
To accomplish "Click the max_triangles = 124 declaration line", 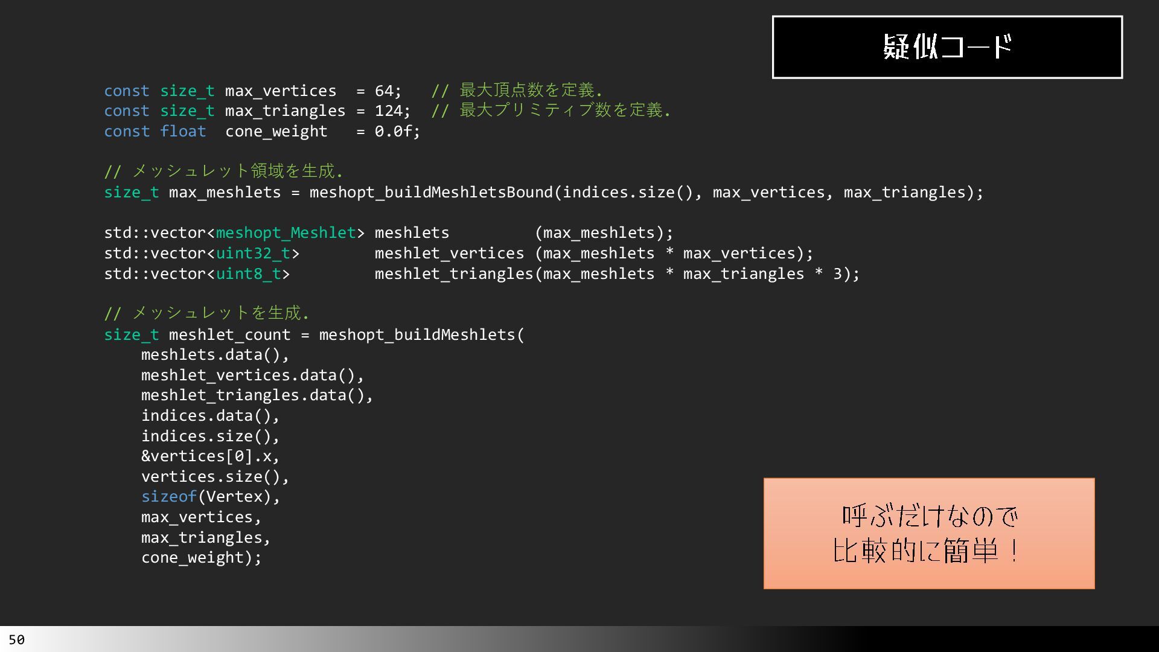I will pos(257,111).
